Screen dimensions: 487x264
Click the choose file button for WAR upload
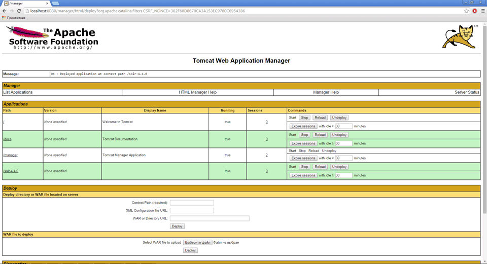[197, 243]
